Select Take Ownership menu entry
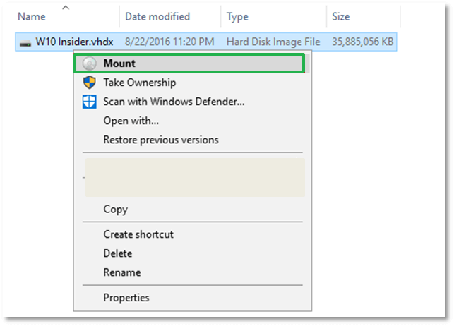Image resolution: width=454 pixels, height=326 pixels. [192, 83]
